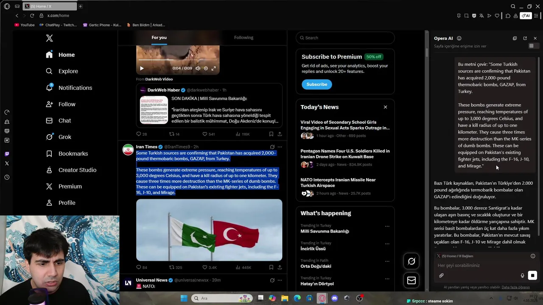This screenshot has width=543, height=305.
Task: Open Opera extensions puzzle icon
Action: [508, 16]
